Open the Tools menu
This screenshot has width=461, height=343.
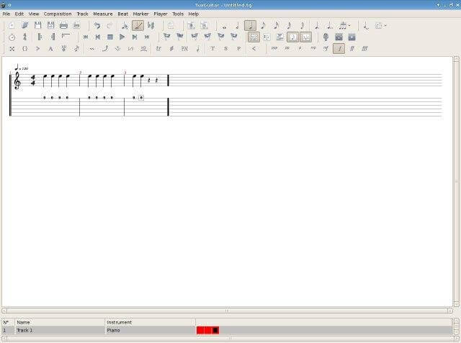tap(178, 14)
